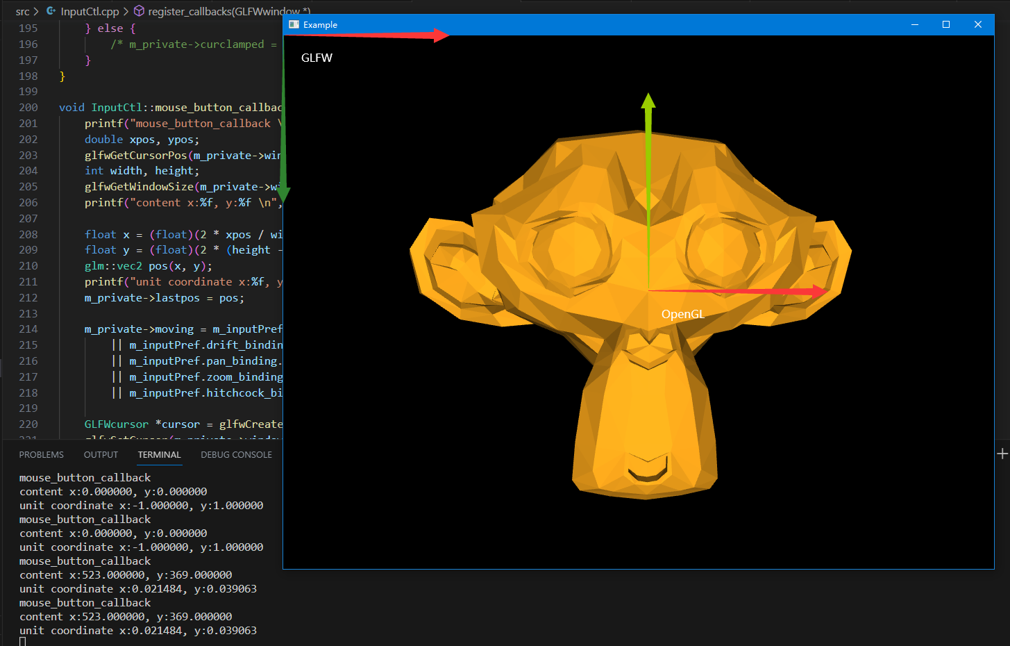The height and width of the screenshot is (646, 1010).
Task: Close the Example window
Action: click(x=978, y=24)
